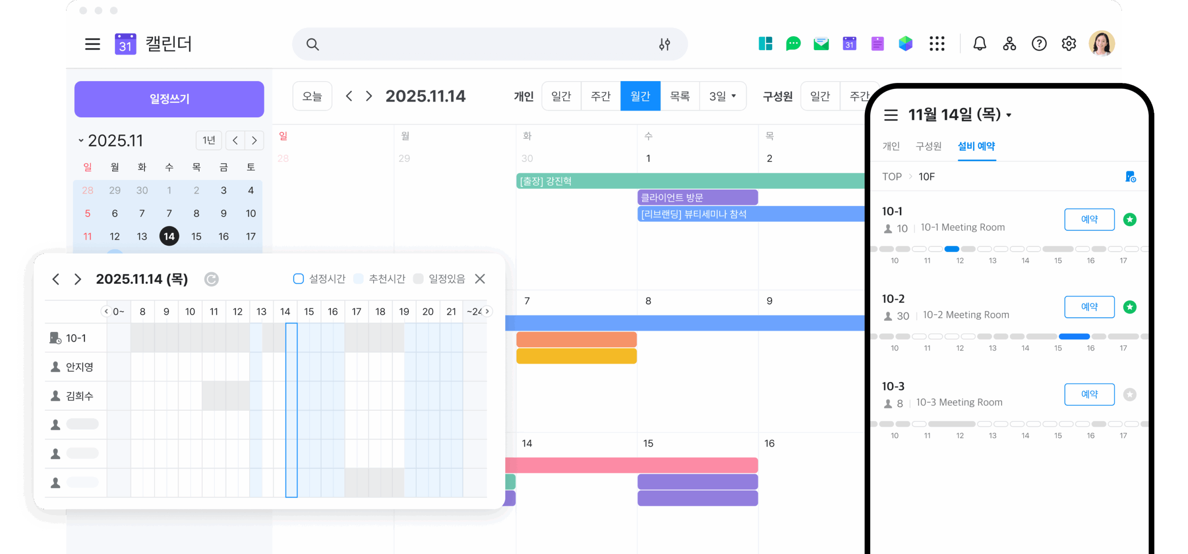This screenshot has height=554, width=1188.
Task: Open the search filter options icon
Action: click(664, 45)
